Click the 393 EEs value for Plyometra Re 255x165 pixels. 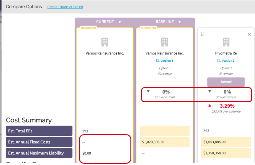pyautogui.click(x=206, y=131)
